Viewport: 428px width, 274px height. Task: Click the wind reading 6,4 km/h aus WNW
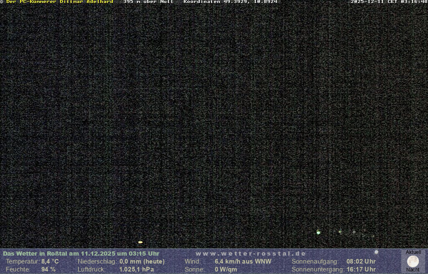243,261
